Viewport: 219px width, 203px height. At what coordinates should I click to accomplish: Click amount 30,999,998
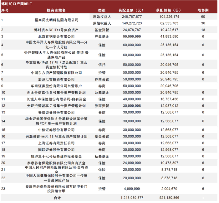pyautogui.click(x=132, y=106)
